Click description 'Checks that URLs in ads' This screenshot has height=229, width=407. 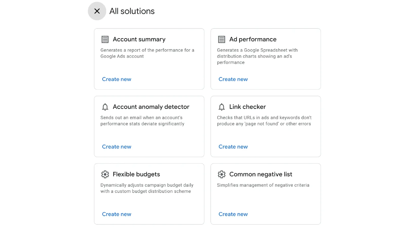[264, 121]
